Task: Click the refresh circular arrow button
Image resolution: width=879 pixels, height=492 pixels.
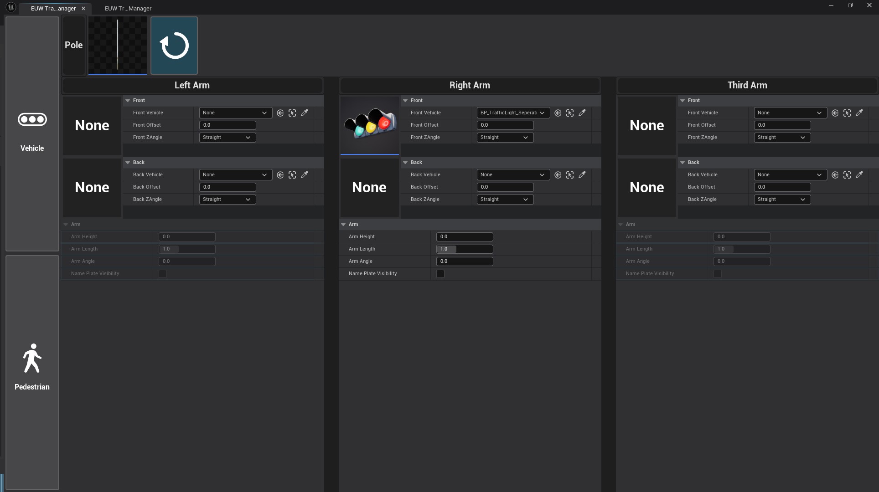Action: [174, 46]
